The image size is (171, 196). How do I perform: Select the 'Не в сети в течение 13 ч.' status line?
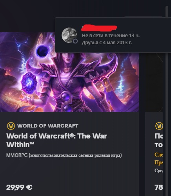coord(111,36)
